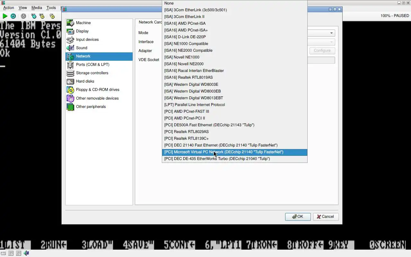Select [ISA] NE1000 Compatible adapter
The width and height of the screenshot is (411, 257).
click(234, 44)
